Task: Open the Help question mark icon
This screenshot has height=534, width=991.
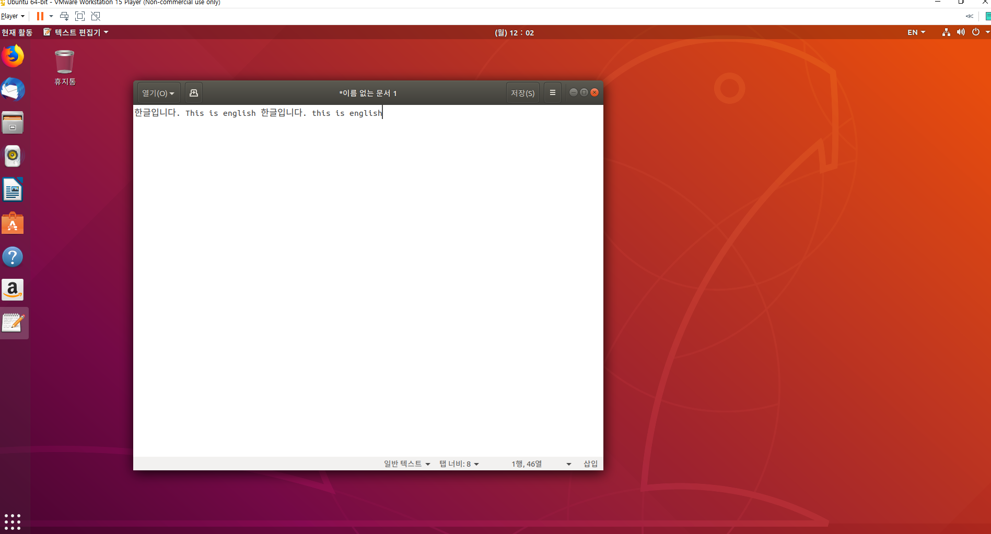Action: click(x=13, y=256)
